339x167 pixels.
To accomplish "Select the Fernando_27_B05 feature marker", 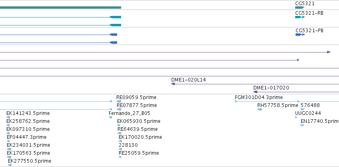I will (x=110, y=117).
